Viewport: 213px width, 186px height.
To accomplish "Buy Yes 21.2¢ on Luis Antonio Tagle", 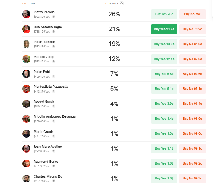I will 164,29.
